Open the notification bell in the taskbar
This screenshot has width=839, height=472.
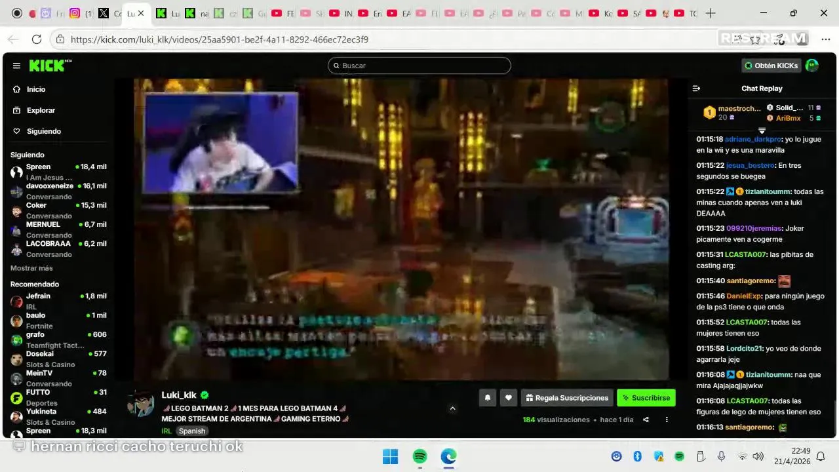[820, 456]
